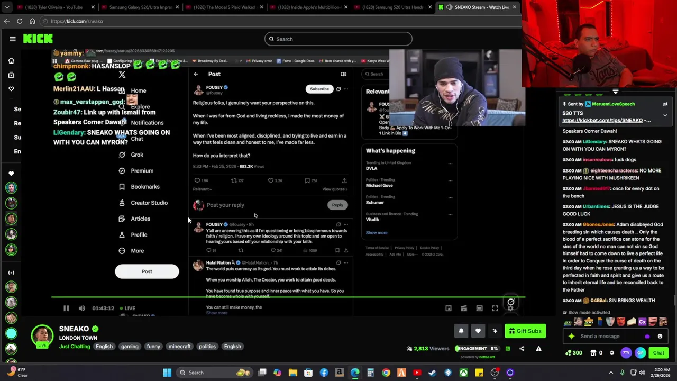Screen dimensions: 677x381
Task: Open the chat quick sparkle icon
Action: pyautogui.click(x=571, y=336)
